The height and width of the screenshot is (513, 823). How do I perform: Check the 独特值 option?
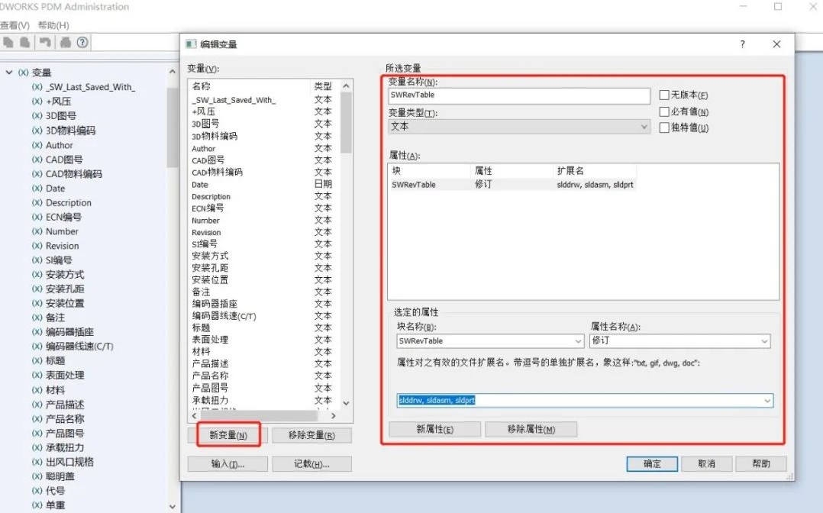click(x=664, y=127)
